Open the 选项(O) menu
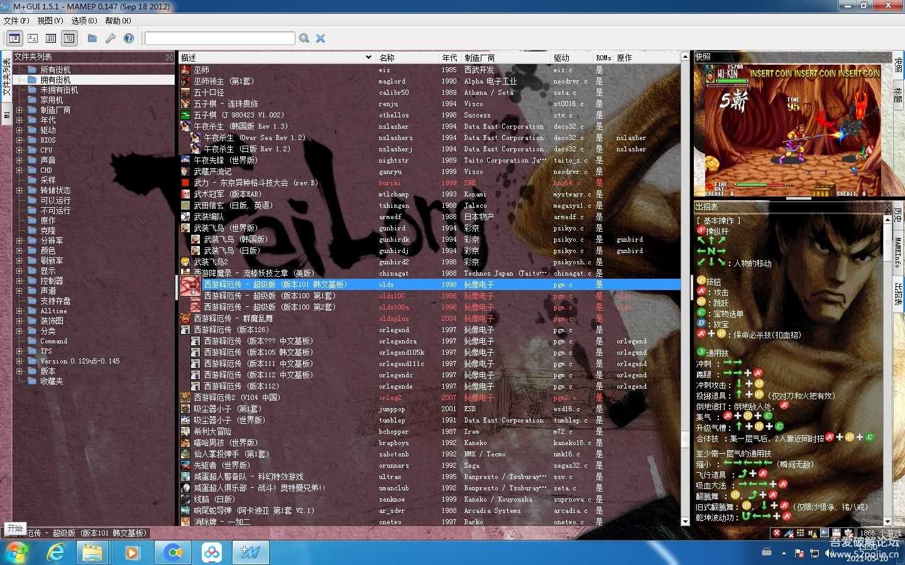The image size is (905, 565). point(84,20)
